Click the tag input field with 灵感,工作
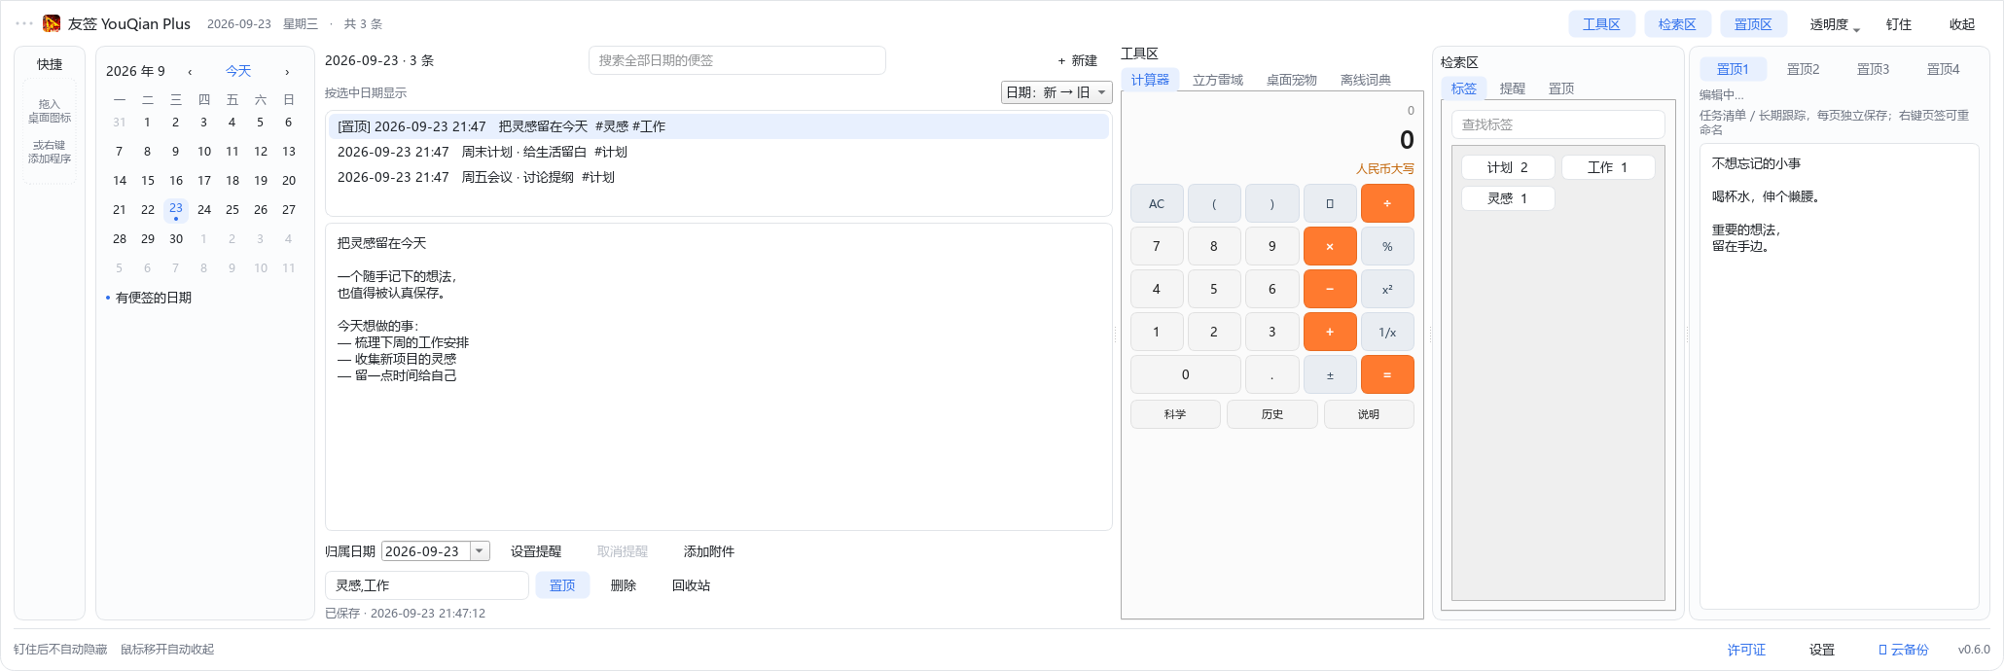 (427, 585)
